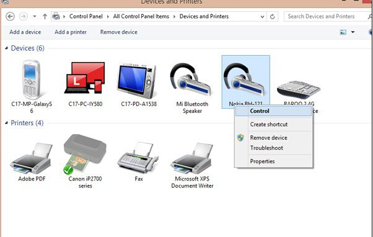373x237 pixels.
Task: Open chevron after All Control Panel Items
Action: [174, 16]
